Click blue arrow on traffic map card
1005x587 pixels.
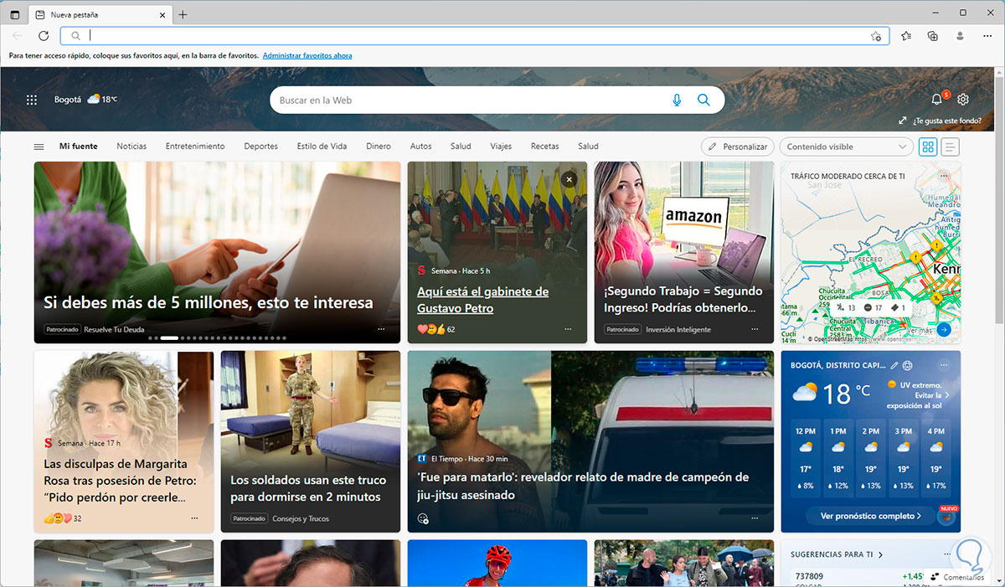(x=944, y=330)
